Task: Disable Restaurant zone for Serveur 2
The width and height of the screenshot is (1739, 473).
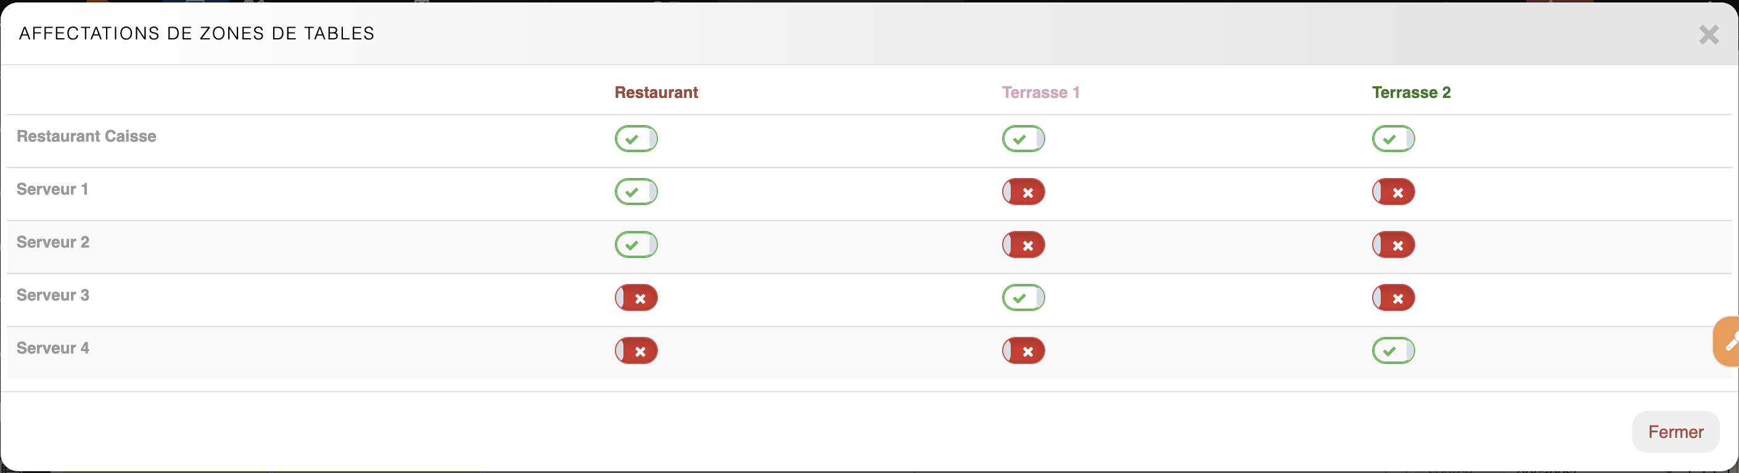Action: (636, 245)
